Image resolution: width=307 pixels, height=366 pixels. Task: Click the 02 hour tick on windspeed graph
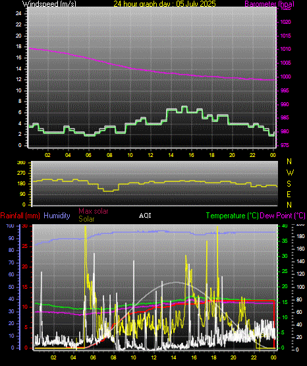(47, 155)
